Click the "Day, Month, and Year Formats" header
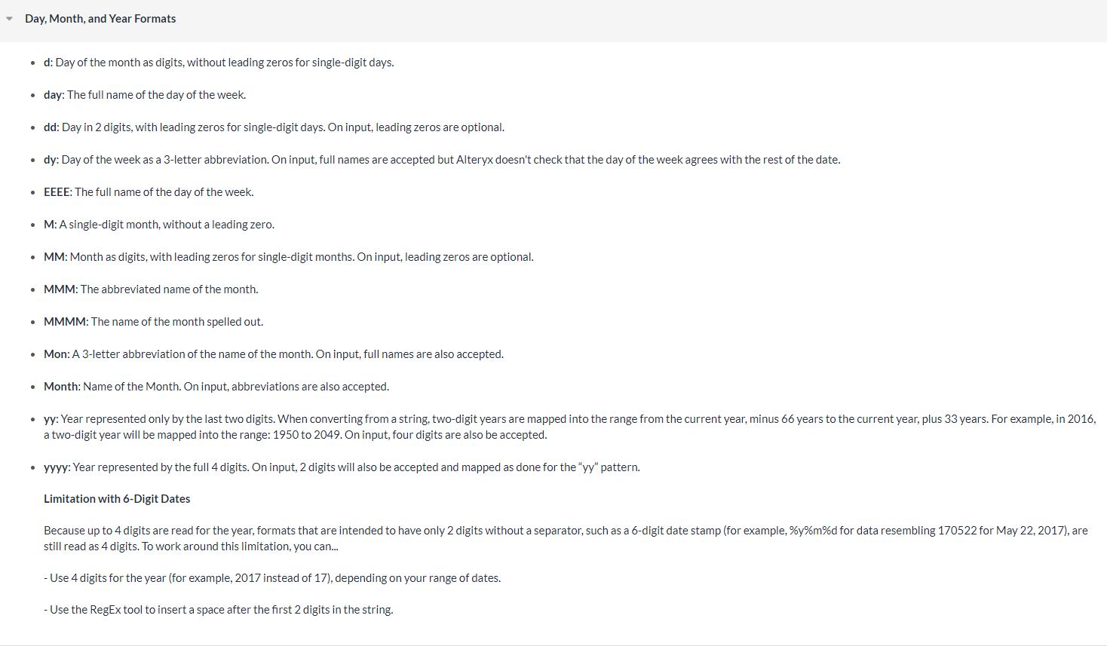The image size is (1107, 646). click(x=100, y=19)
